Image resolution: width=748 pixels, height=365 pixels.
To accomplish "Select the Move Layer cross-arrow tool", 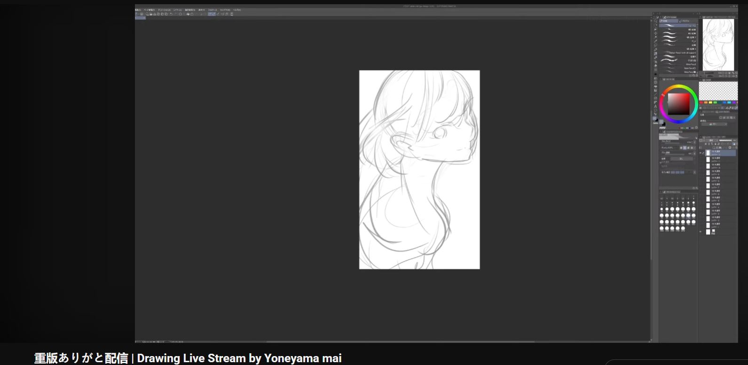I will [655, 33].
